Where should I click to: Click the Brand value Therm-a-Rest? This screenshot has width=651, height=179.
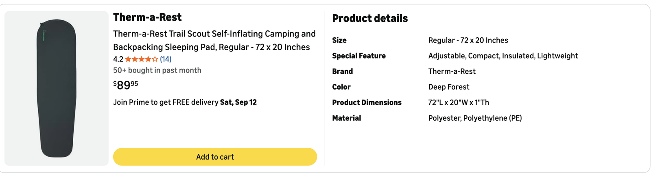coord(452,71)
